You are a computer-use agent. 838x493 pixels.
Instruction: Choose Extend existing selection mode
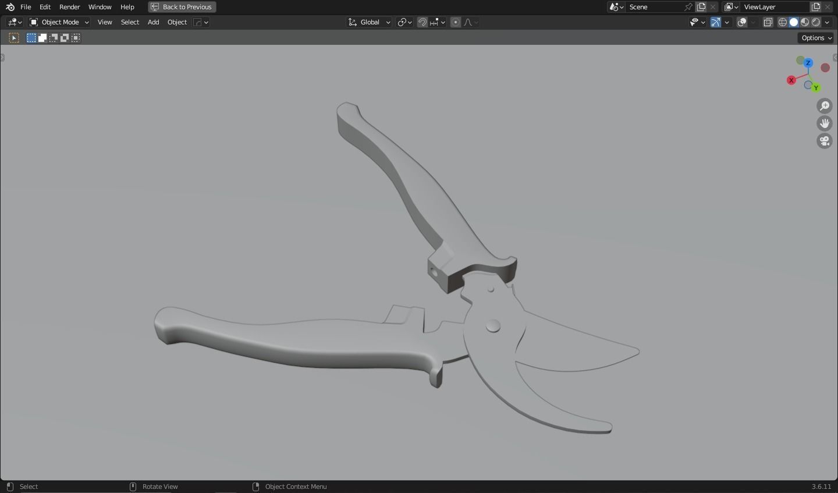point(42,38)
